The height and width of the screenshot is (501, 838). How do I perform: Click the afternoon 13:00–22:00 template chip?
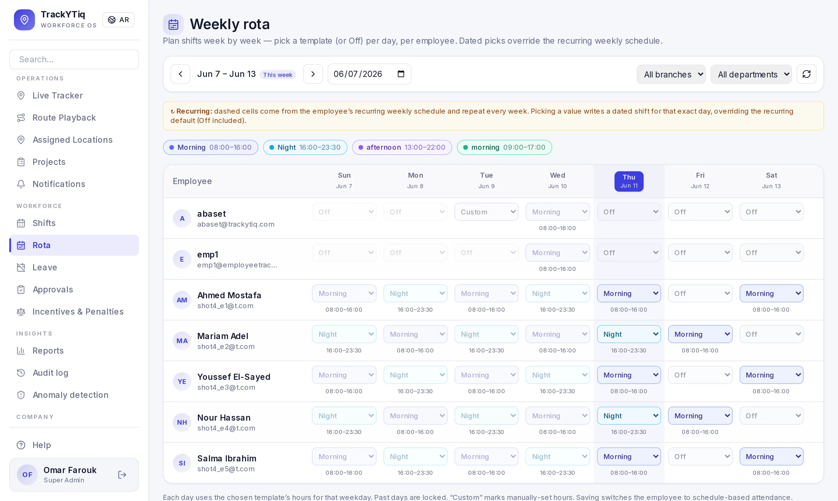coord(402,147)
